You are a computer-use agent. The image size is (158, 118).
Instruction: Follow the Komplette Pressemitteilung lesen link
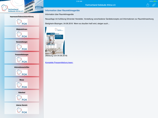(59, 62)
